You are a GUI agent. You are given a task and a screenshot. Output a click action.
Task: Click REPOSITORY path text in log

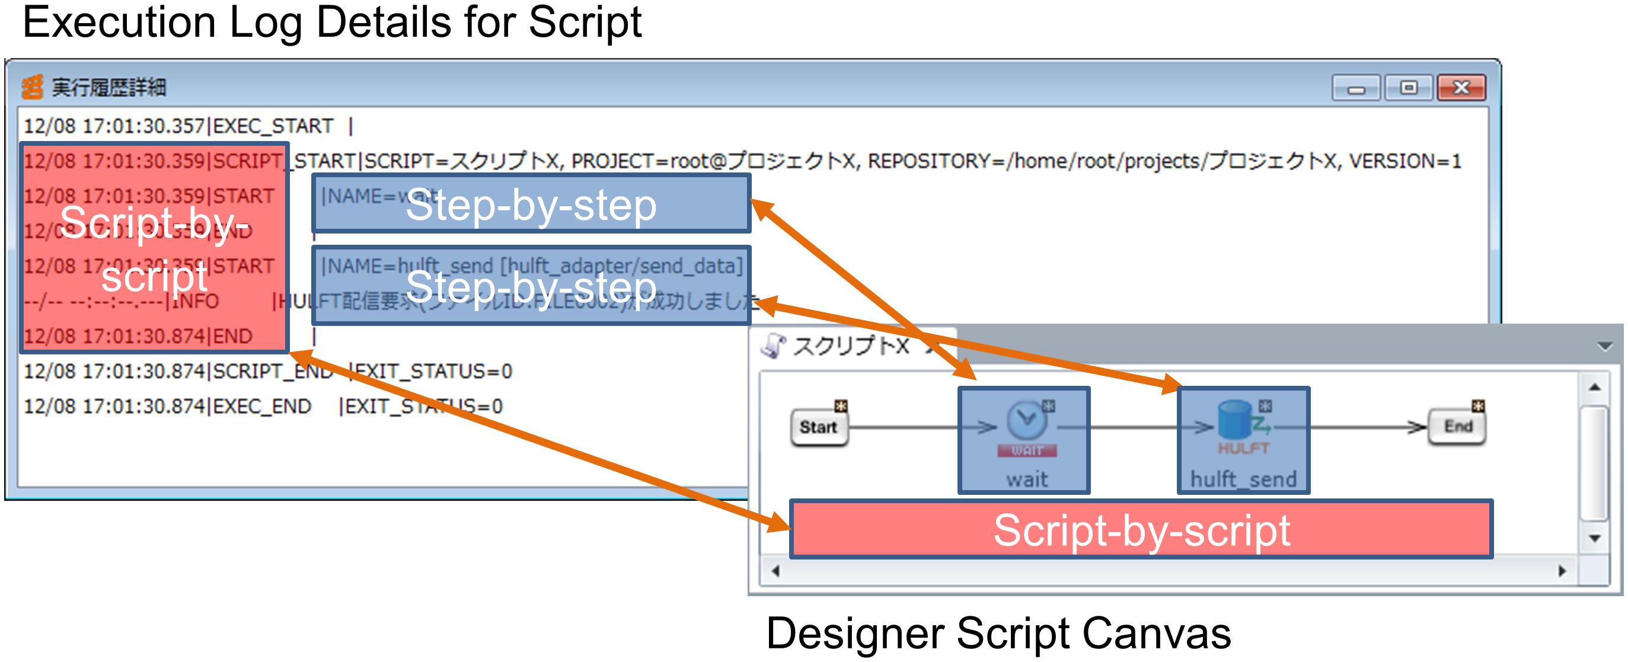pos(1103,162)
